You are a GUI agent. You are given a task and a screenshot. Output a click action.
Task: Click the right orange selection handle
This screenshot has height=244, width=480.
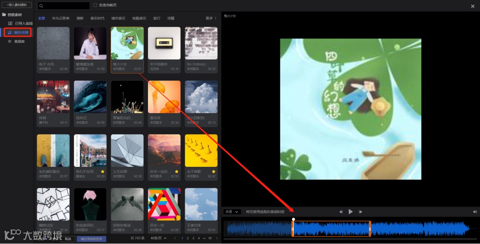[x=370, y=229]
